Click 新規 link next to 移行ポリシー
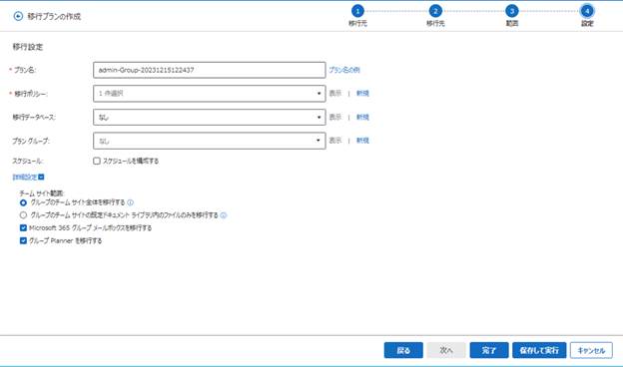This screenshot has height=367, width=623. pyautogui.click(x=362, y=93)
